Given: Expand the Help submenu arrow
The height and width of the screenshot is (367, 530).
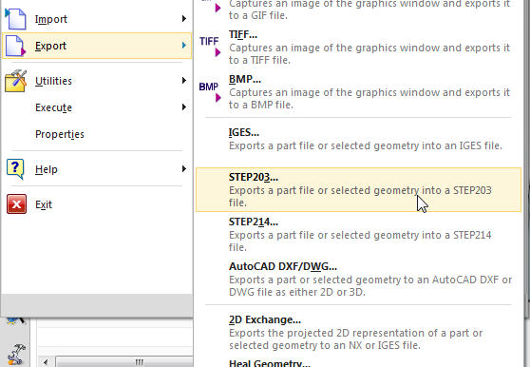Looking at the screenshot, I should pos(184,169).
